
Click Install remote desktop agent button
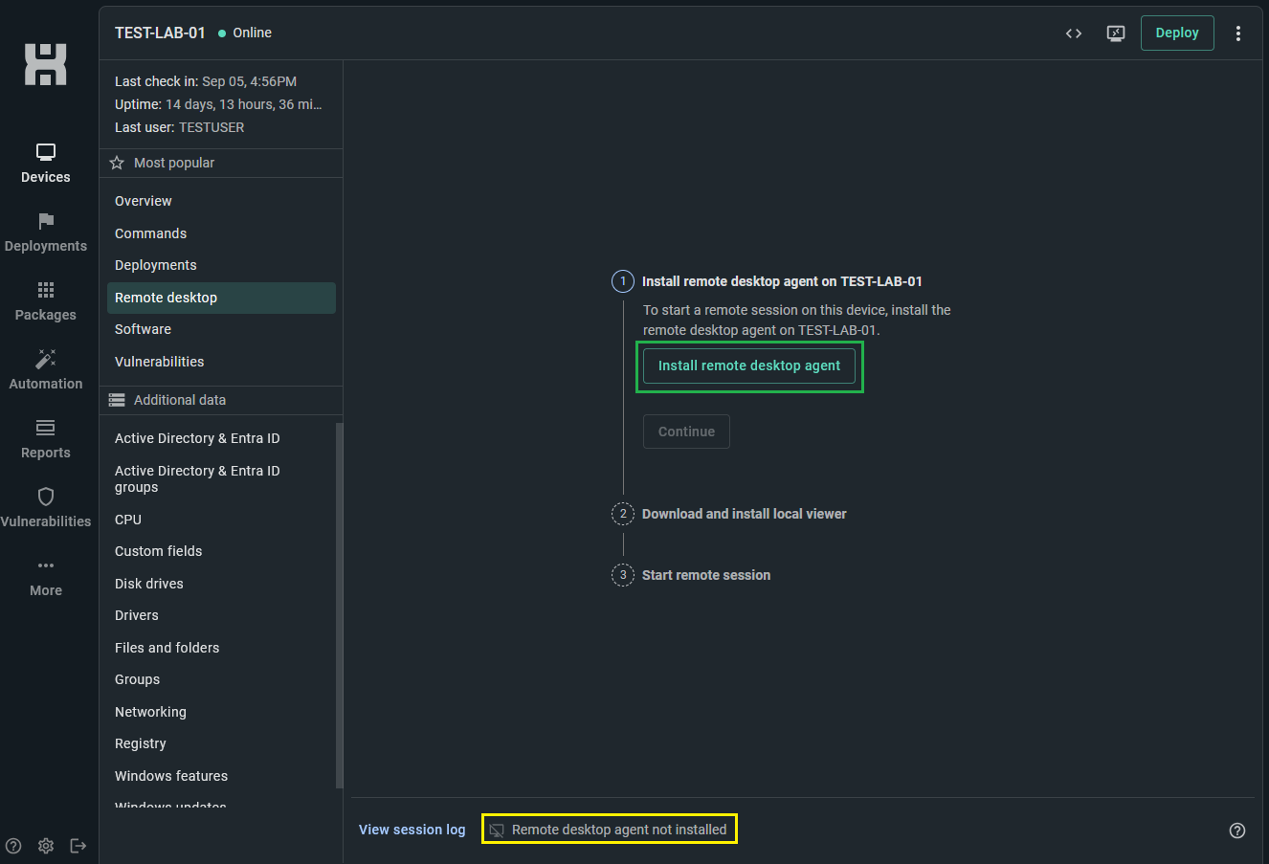pyautogui.click(x=749, y=366)
